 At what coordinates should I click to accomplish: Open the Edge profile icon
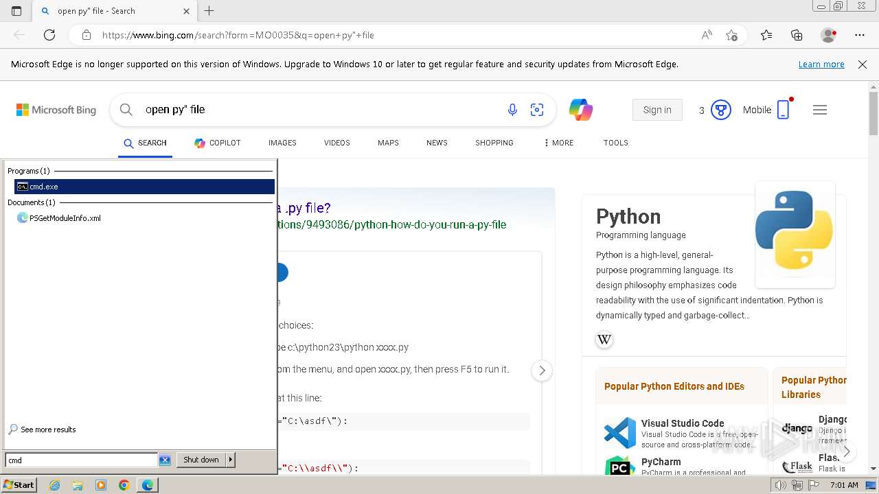point(829,35)
